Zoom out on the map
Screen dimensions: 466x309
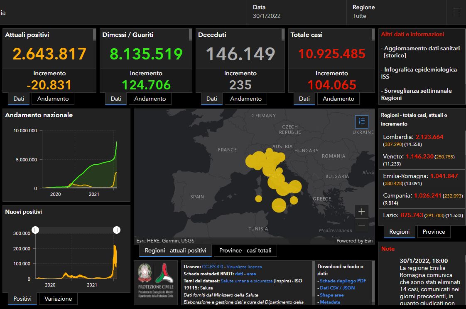tap(361, 225)
